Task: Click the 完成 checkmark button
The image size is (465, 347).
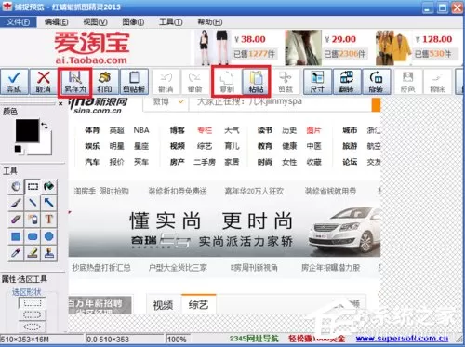Action: (x=14, y=82)
